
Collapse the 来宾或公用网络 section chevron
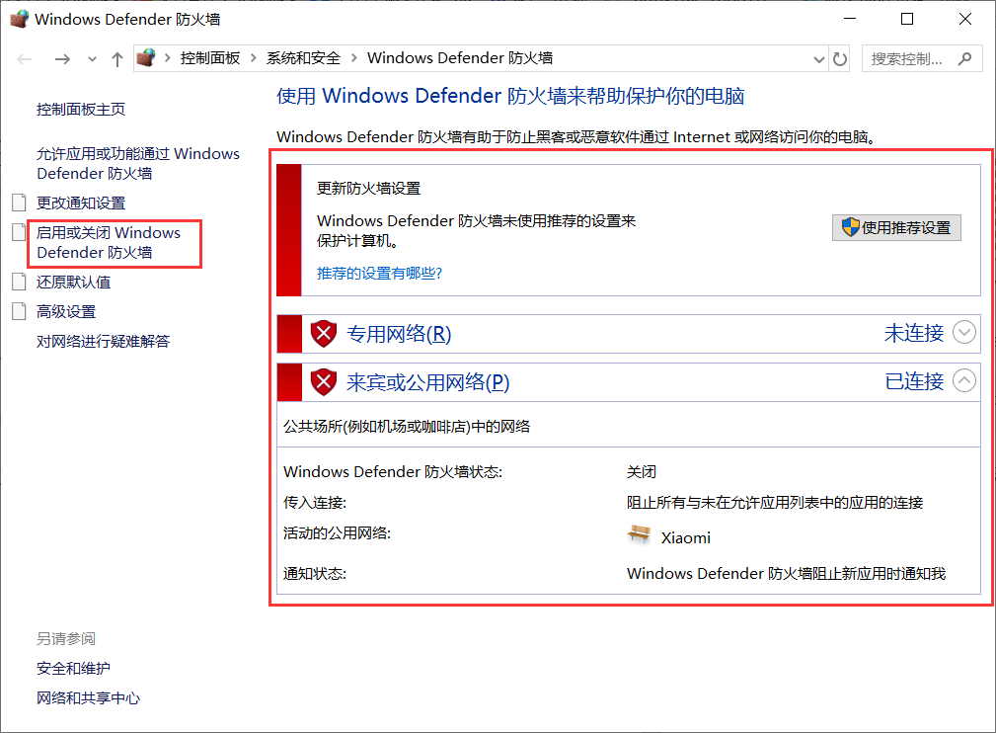[964, 380]
